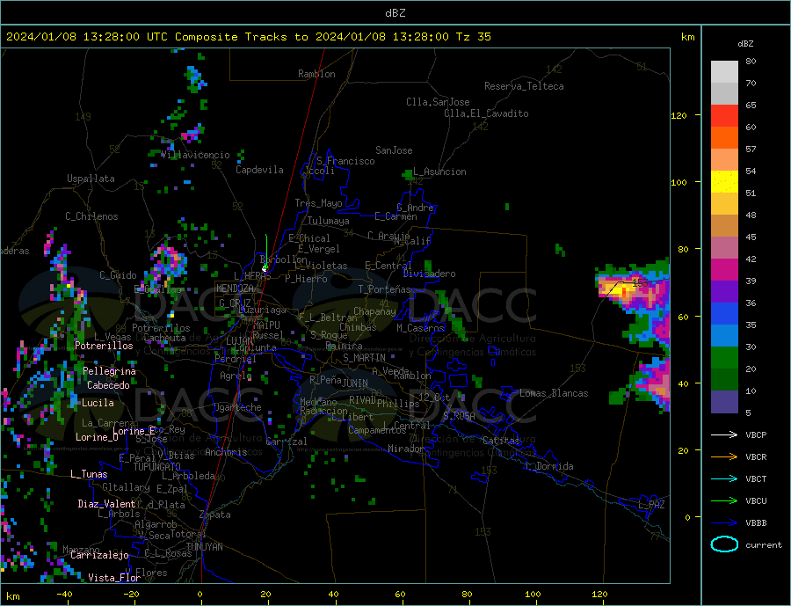This screenshot has height=606, width=791.
Task: Click the 'S_ROSA' place label
Action: [x=459, y=416]
